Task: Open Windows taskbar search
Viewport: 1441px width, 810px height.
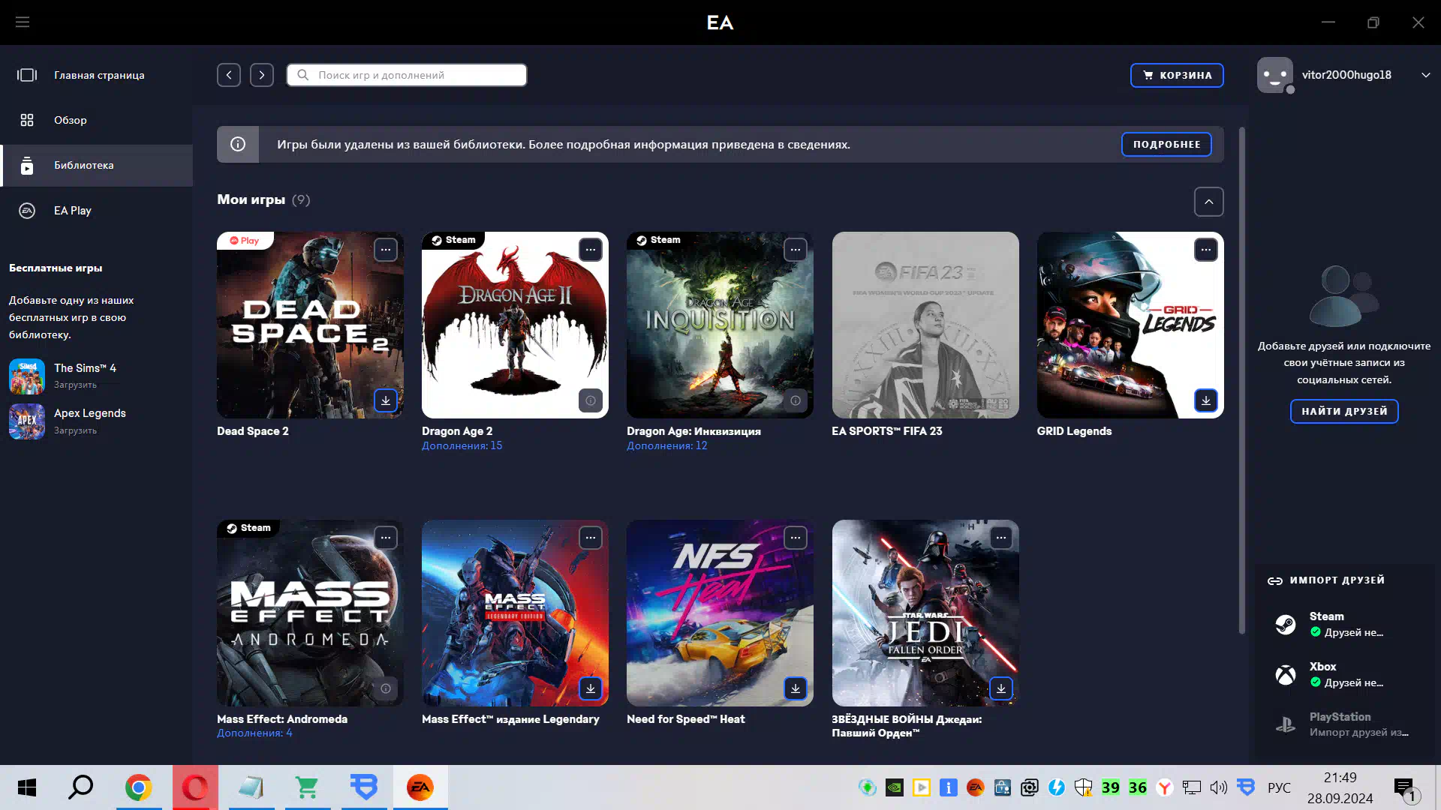Action: click(x=81, y=787)
